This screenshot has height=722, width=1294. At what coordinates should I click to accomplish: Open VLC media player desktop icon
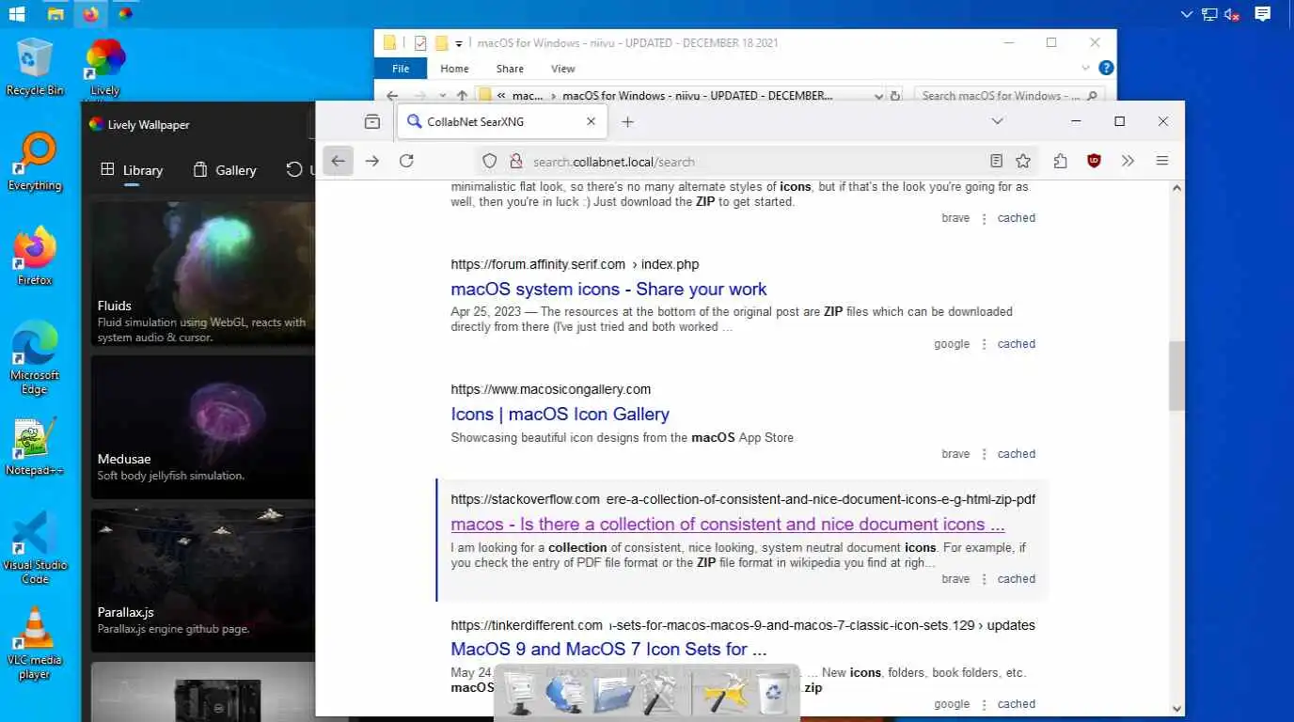click(x=35, y=643)
